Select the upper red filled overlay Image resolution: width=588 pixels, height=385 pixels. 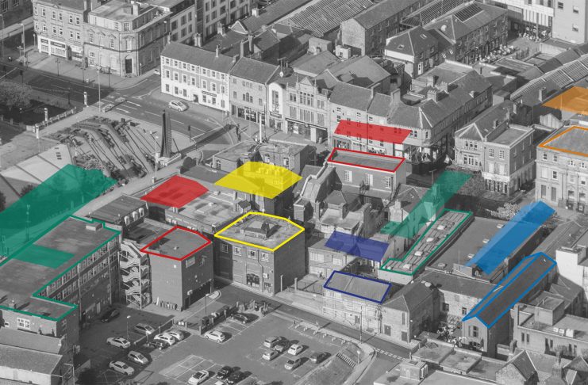372,131
